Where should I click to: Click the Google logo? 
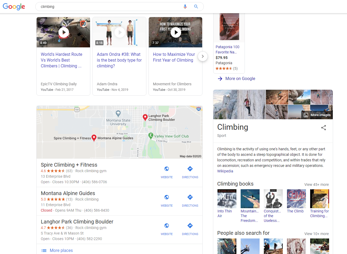(x=14, y=7)
